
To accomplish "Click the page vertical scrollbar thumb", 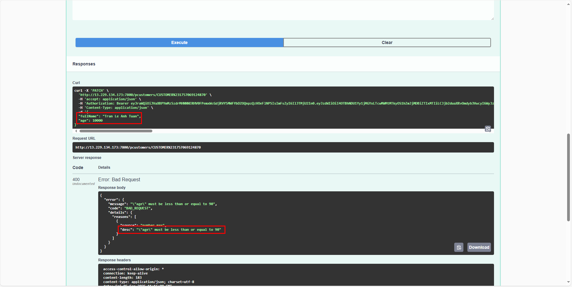I will [568, 177].
